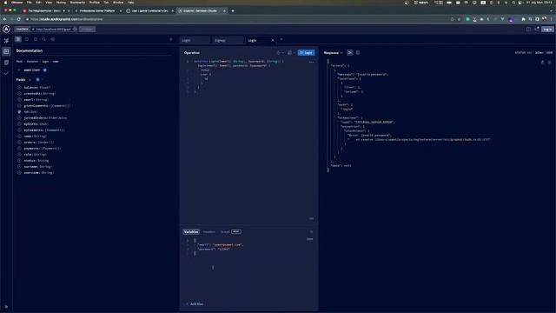
Task: Close the active Login tab
Action: (x=273, y=41)
